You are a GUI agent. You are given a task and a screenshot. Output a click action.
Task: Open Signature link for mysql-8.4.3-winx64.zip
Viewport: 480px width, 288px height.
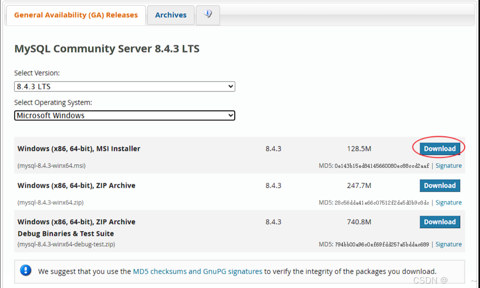coord(449,203)
